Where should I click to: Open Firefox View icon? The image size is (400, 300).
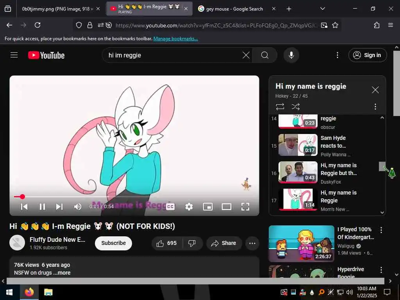point(8,9)
